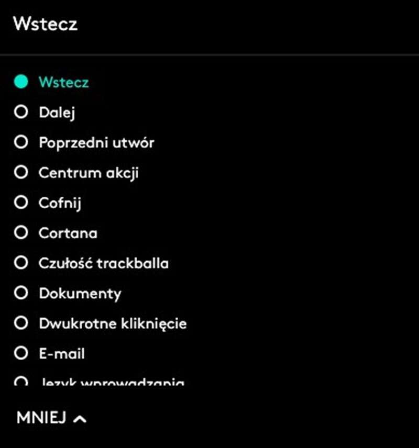Click the Cortana option label
Viewport: 419px width, 448px height.
68,233
